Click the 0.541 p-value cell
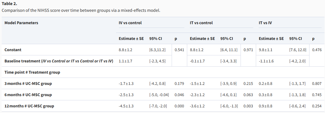Screen dimensions: 325x113 tap(179, 50)
